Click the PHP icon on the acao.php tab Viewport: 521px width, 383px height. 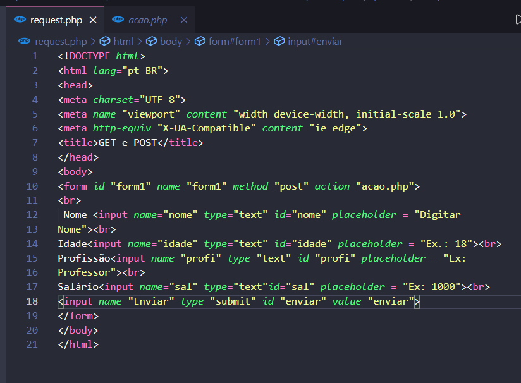click(117, 19)
